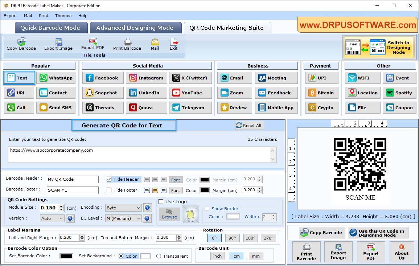Open the Help menu
Screen dimensions: 419x266
coord(83,16)
